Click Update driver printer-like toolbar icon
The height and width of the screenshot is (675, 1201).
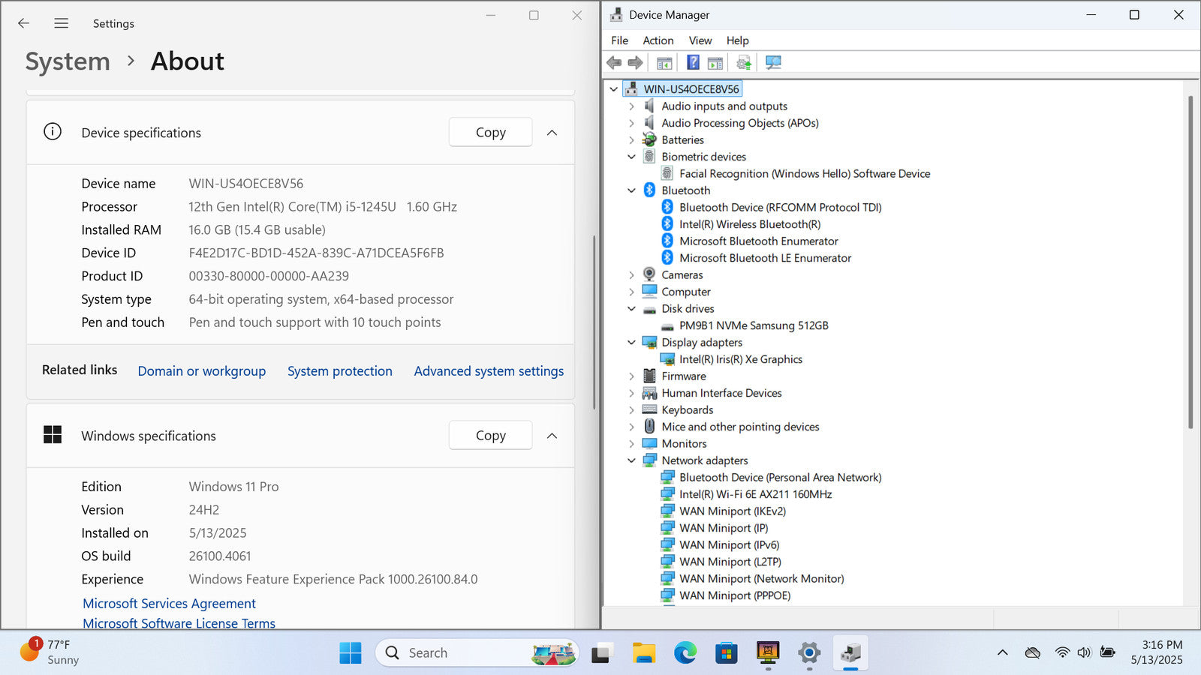pos(743,62)
